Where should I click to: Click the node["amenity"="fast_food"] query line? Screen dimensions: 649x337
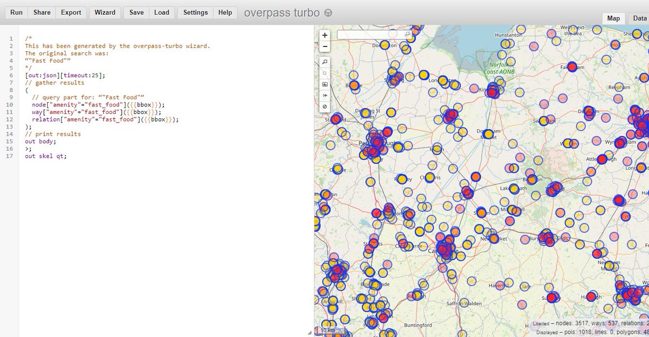click(98, 105)
